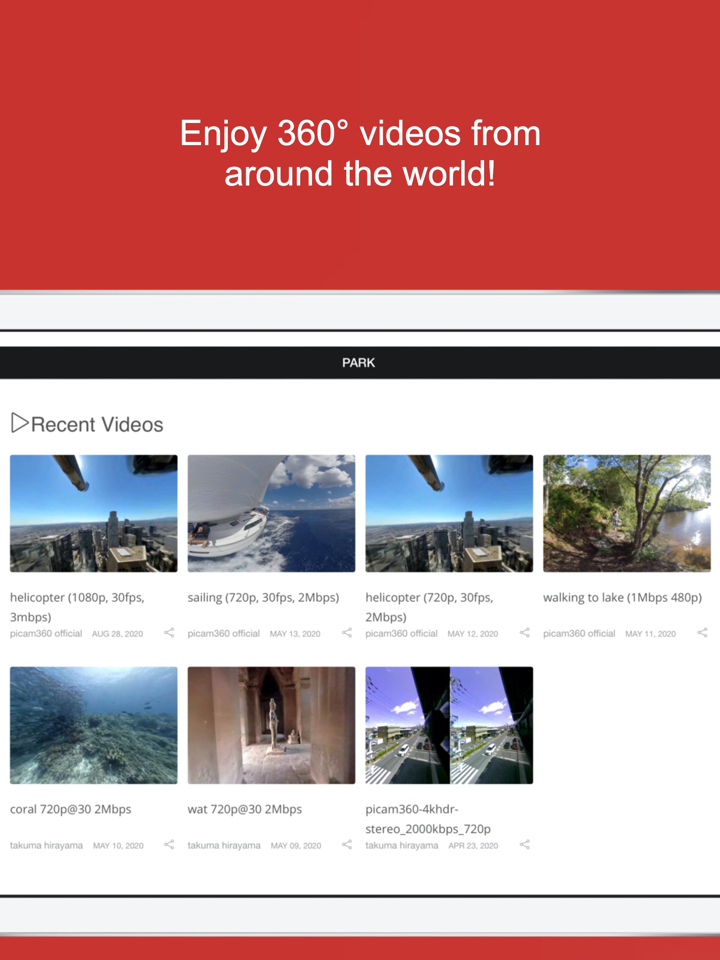Click the AUG 28, 2020 date
This screenshot has width=720, height=960.
[x=117, y=634]
